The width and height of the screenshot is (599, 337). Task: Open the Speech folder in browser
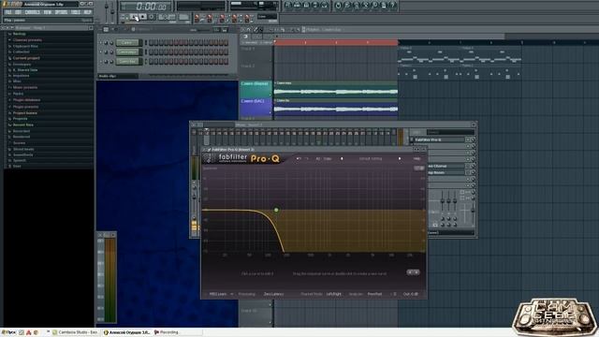(19, 160)
